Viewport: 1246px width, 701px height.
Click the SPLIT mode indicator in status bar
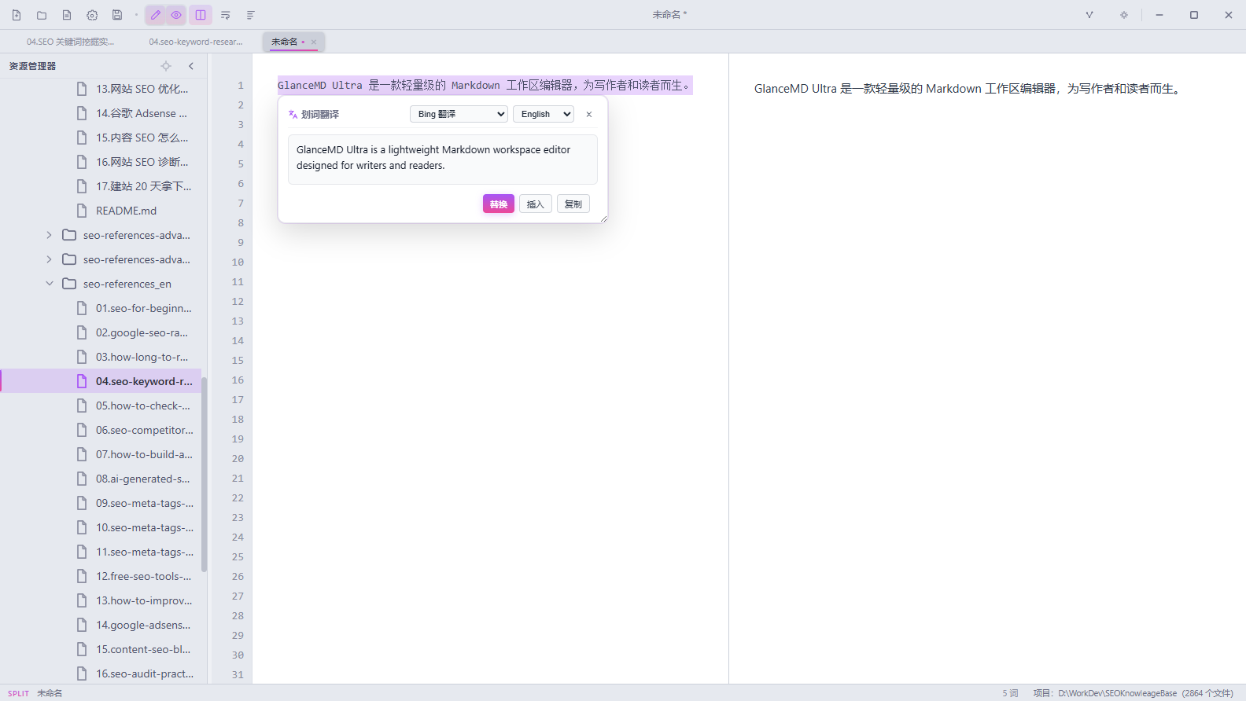19,693
